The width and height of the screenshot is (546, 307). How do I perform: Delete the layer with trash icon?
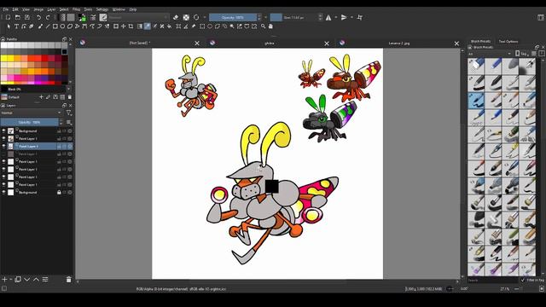click(x=68, y=280)
